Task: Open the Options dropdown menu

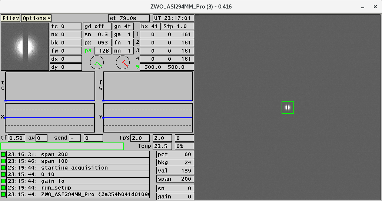Action: (x=36, y=18)
